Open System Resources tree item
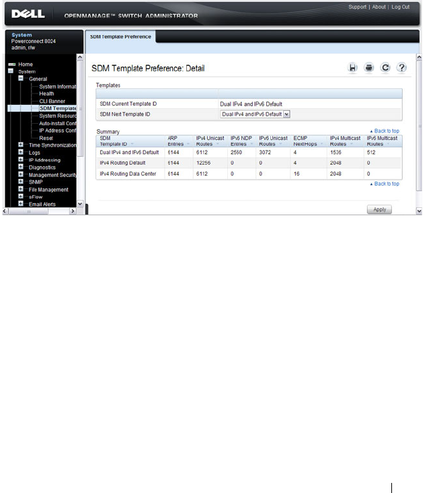The height and width of the screenshot is (493, 431). pyautogui.click(x=58, y=116)
